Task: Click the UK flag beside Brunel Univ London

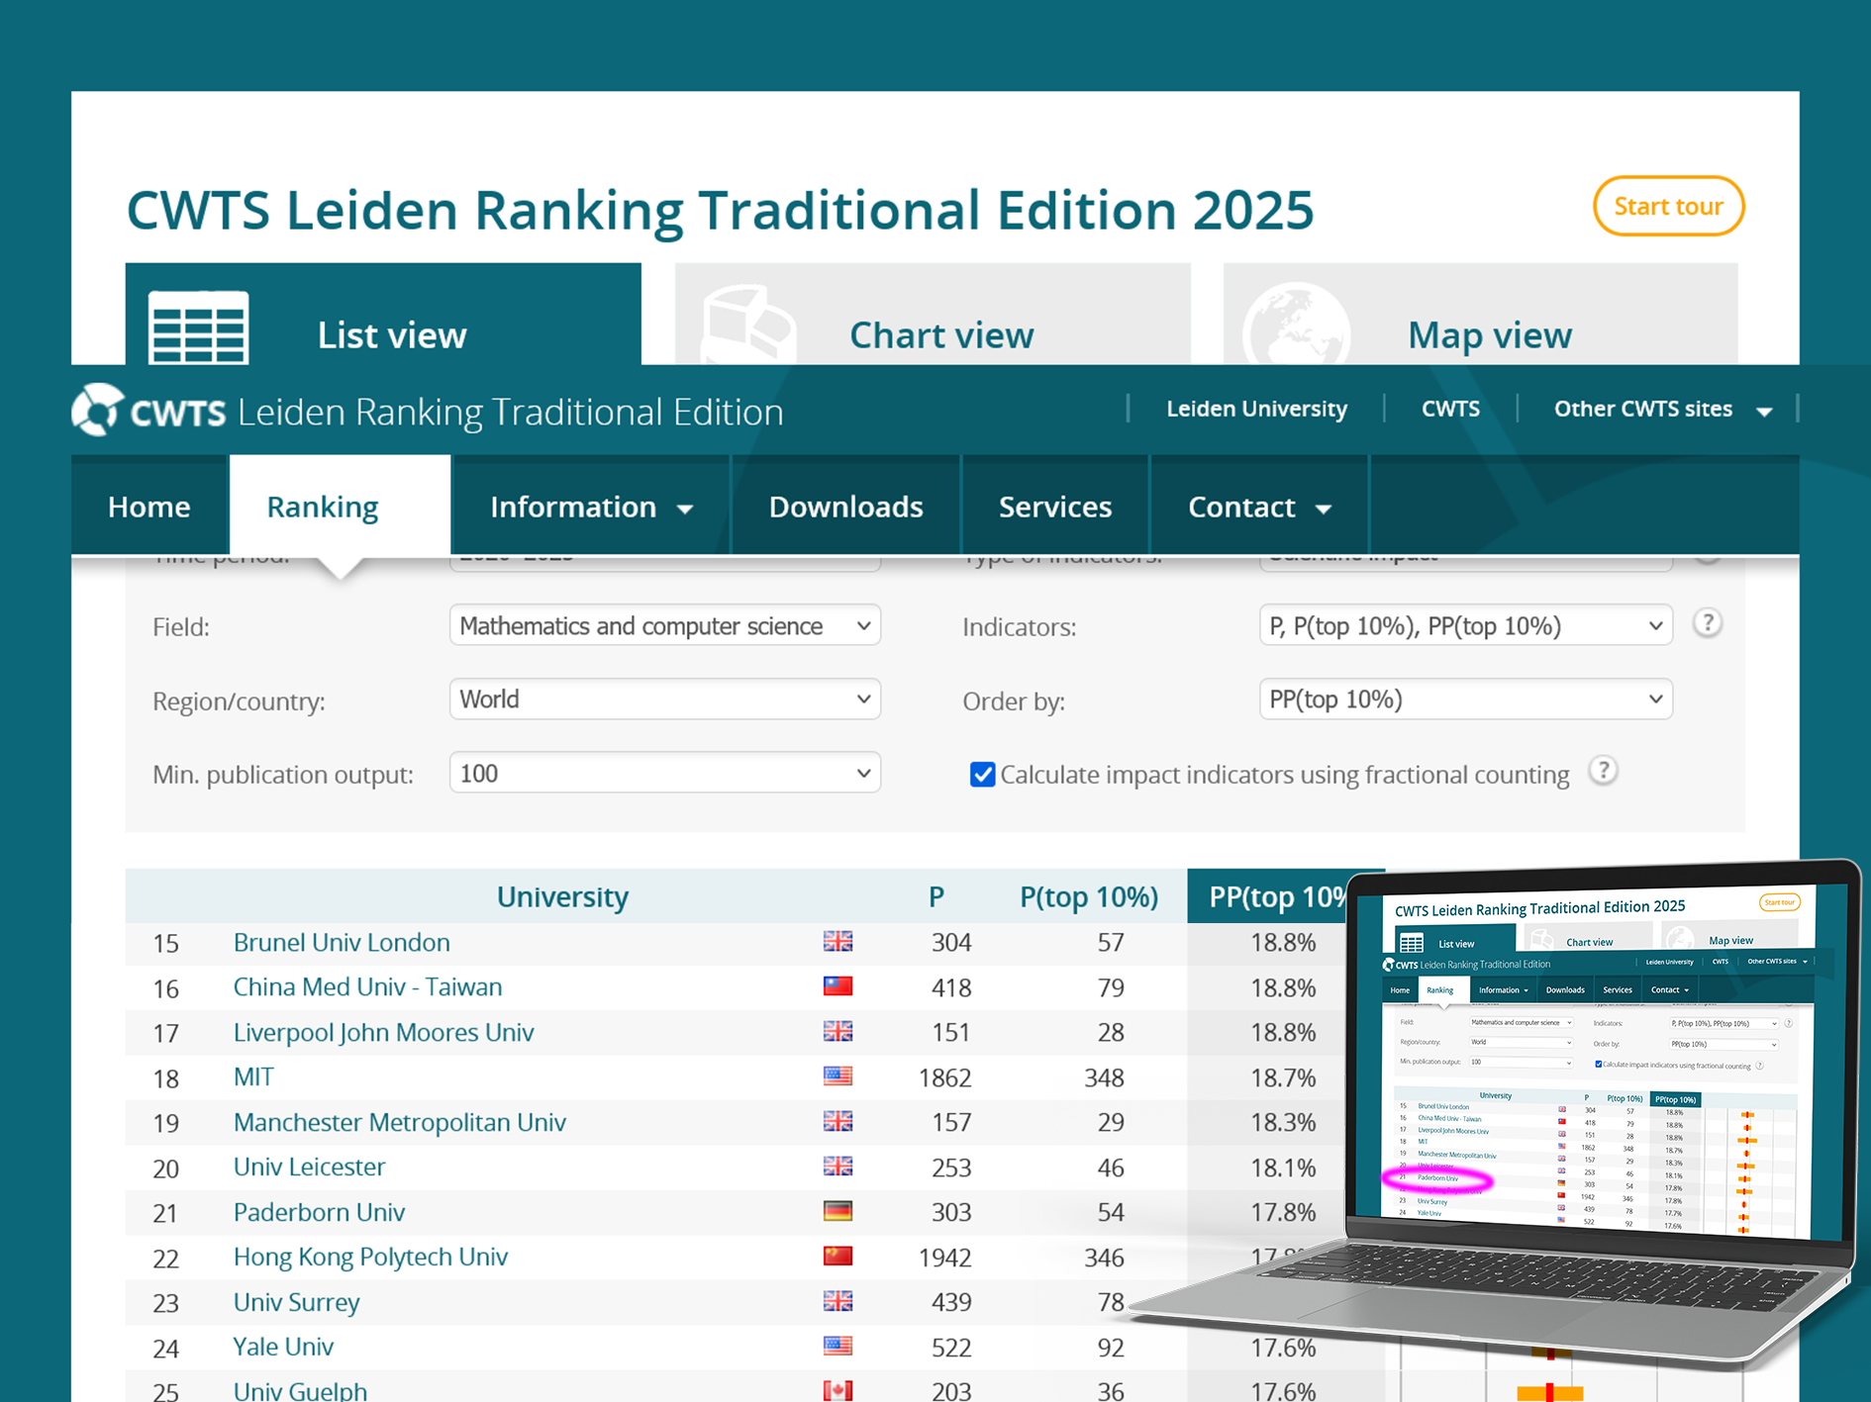Action: click(x=837, y=941)
